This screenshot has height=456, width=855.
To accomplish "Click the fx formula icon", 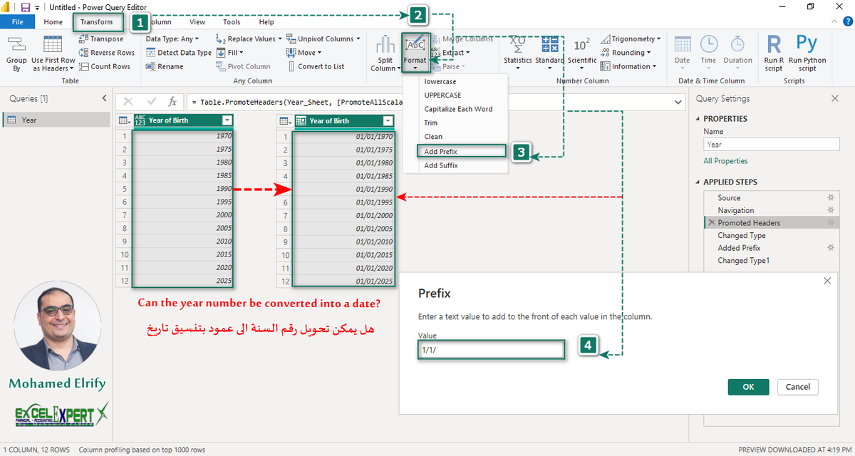I will (172, 102).
